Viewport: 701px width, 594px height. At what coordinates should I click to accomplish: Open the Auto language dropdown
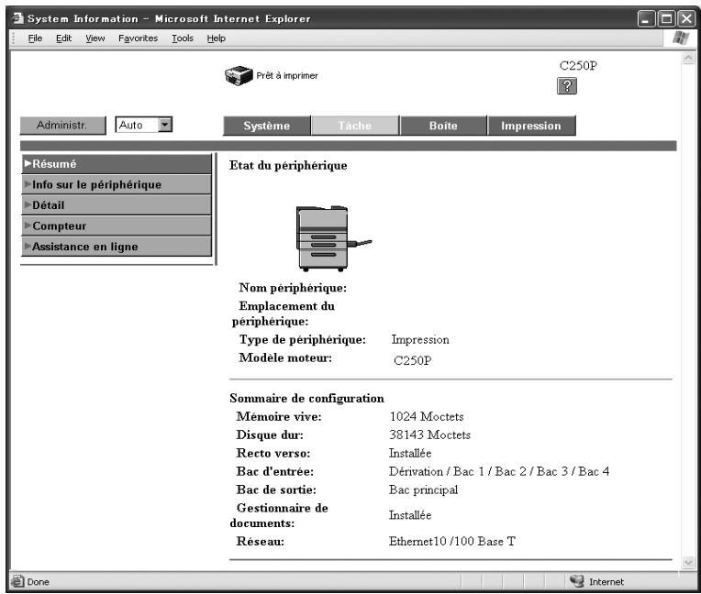pyautogui.click(x=143, y=125)
